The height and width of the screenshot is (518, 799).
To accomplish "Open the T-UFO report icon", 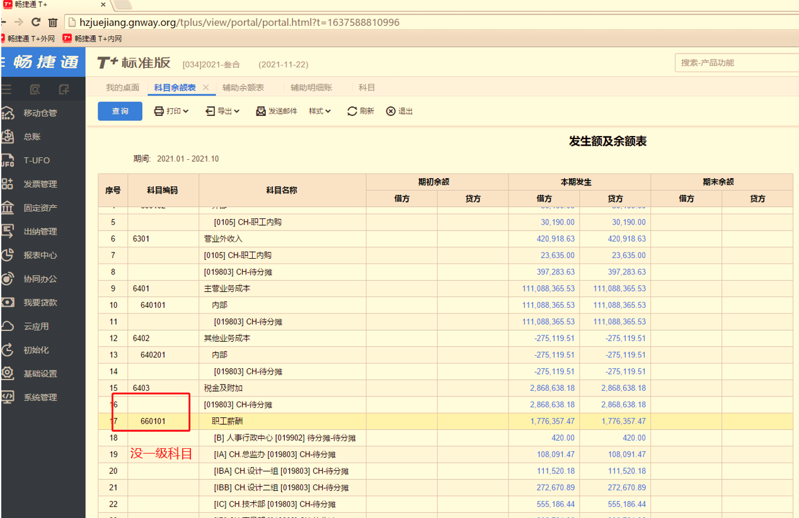I will tap(8, 160).
